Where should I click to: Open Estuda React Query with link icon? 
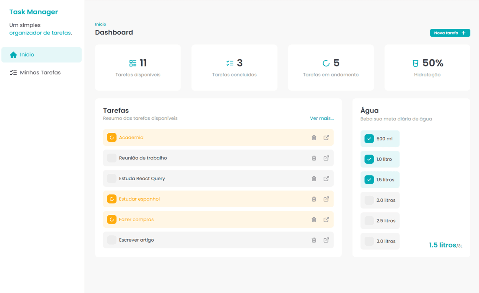[326, 178]
